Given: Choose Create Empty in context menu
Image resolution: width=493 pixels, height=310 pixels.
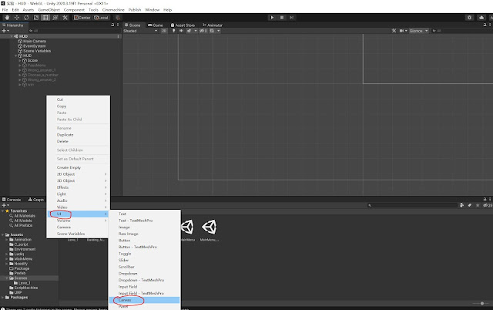Looking at the screenshot, I should point(69,167).
